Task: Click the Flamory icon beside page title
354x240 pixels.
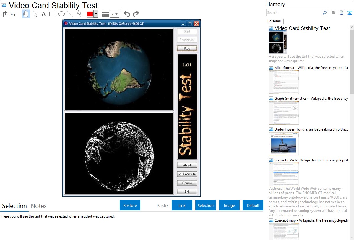Action: pyautogui.click(x=4, y=5)
